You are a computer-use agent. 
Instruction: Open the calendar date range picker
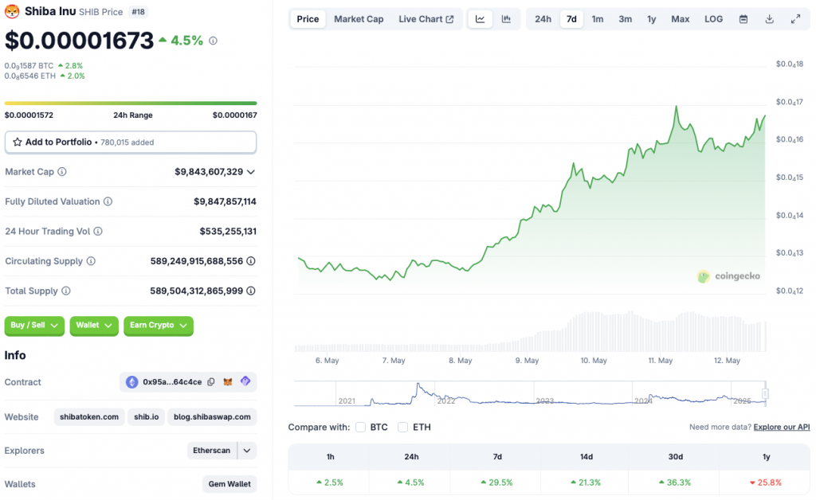click(x=743, y=19)
